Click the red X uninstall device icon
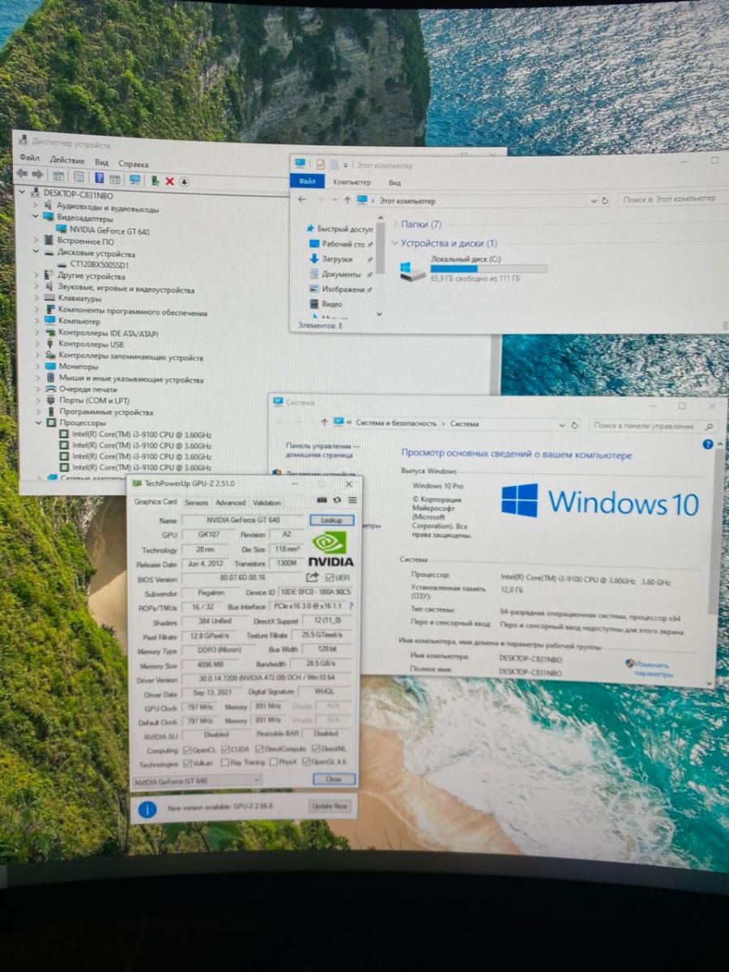Screen dimensions: 729x972 tap(170, 181)
